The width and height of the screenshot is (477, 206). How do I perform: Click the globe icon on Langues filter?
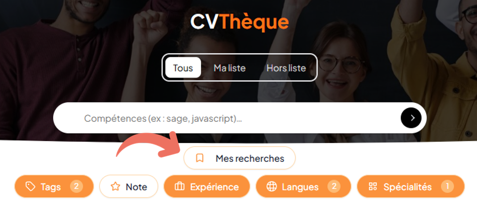271,187
